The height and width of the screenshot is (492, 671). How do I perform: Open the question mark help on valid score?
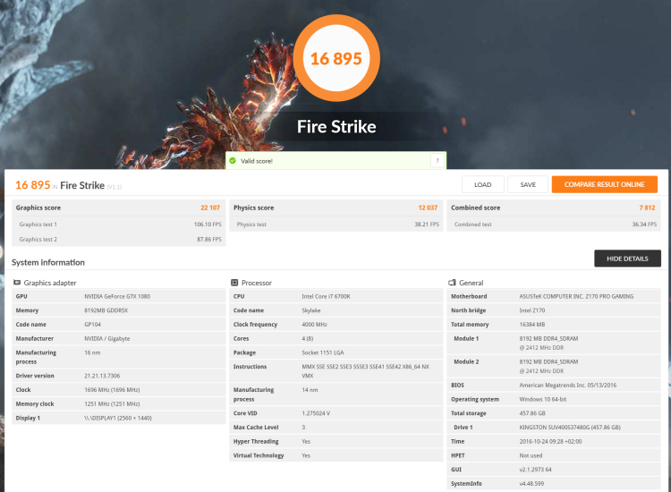[437, 161]
